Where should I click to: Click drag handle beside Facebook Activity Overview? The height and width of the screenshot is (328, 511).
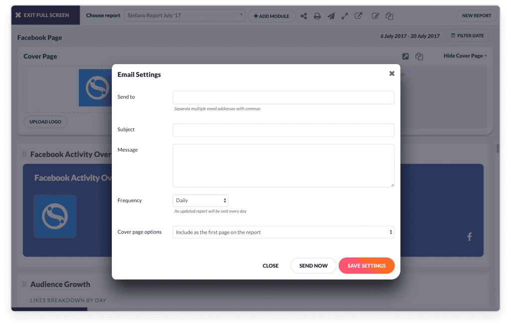pyautogui.click(x=24, y=154)
